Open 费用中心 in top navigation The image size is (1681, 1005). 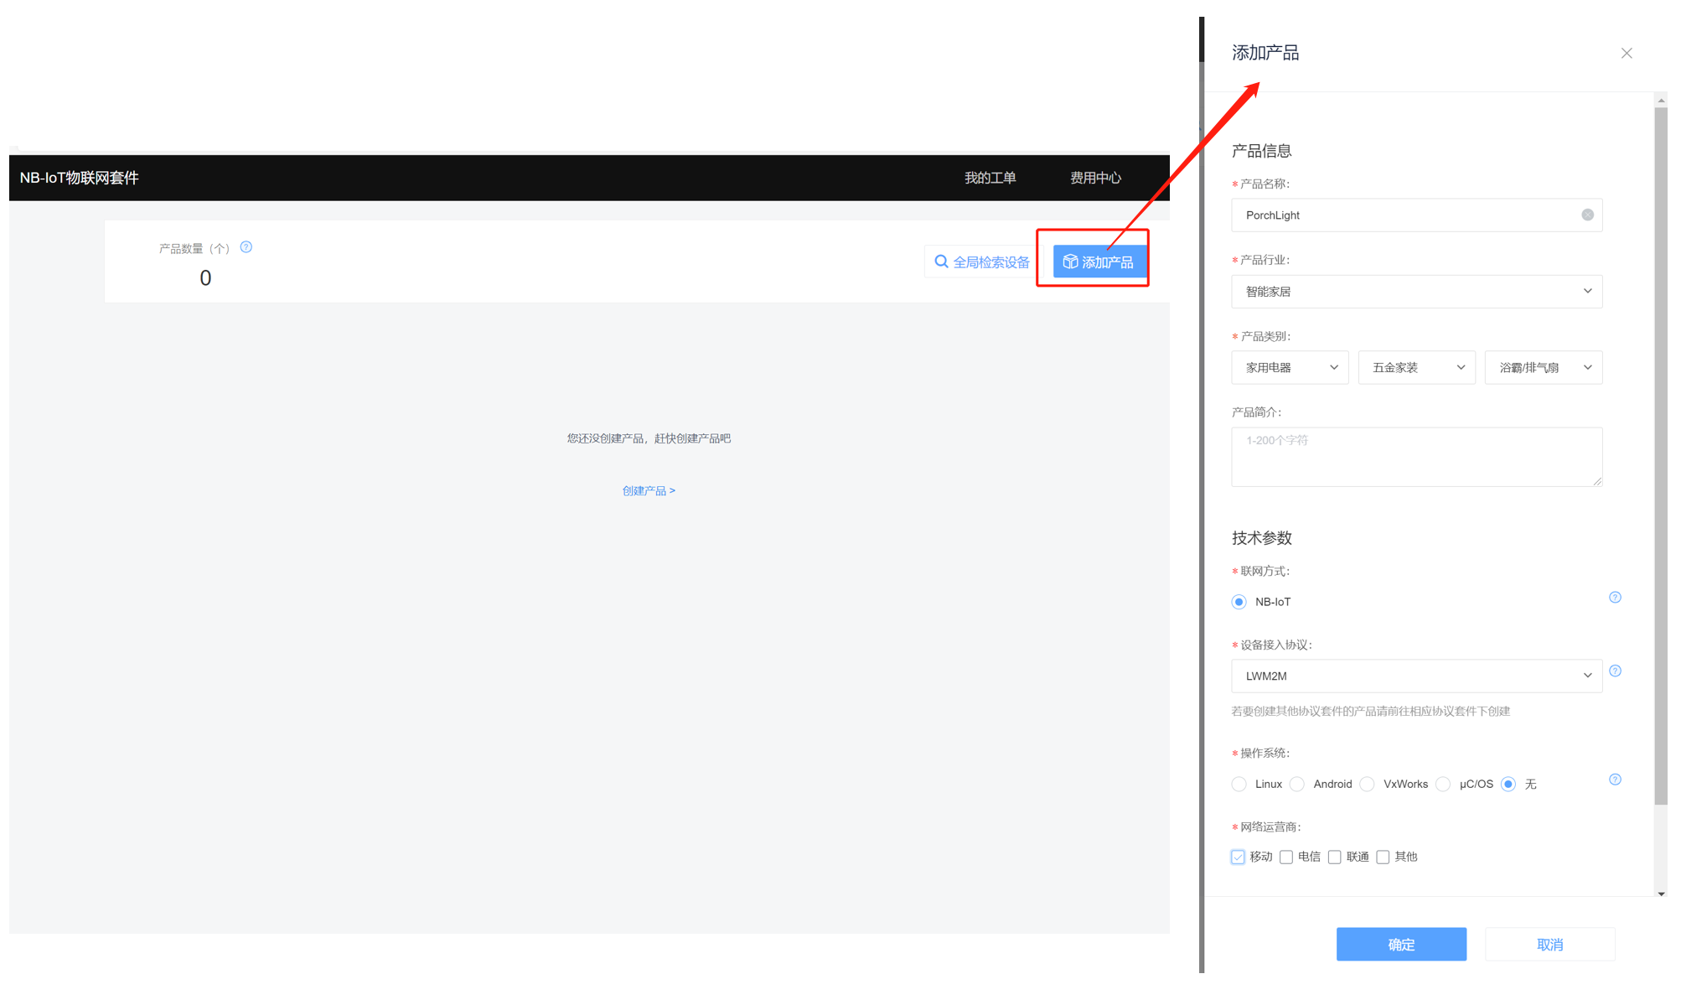1095,178
